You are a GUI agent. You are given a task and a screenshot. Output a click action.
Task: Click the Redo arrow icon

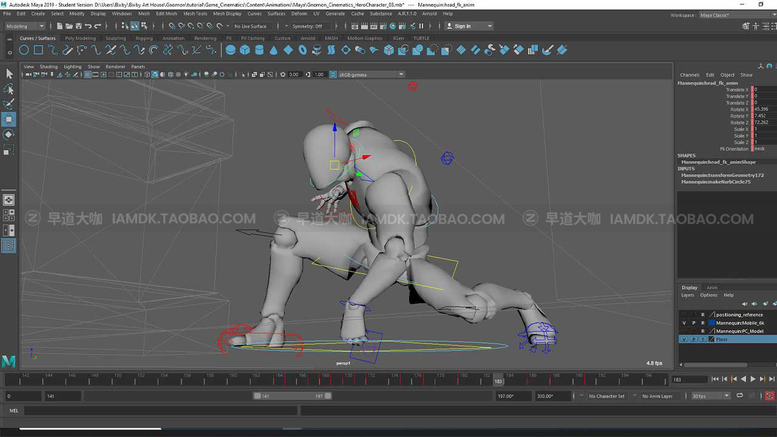(x=98, y=26)
